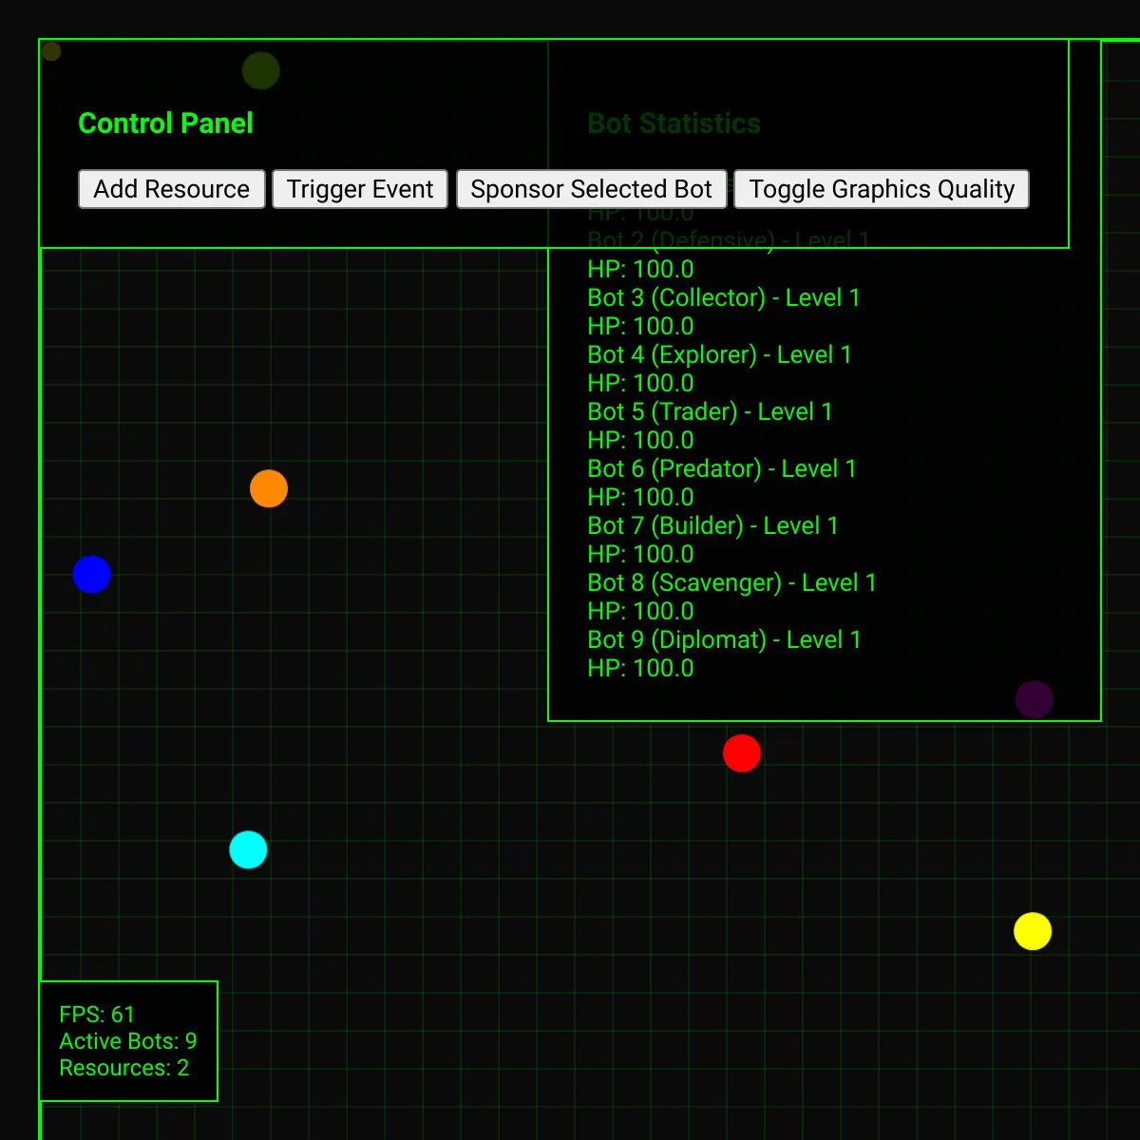Click the Bot 5 (Trader) row
The image size is (1140, 1140).
pyautogui.click(x=710, y=411)
